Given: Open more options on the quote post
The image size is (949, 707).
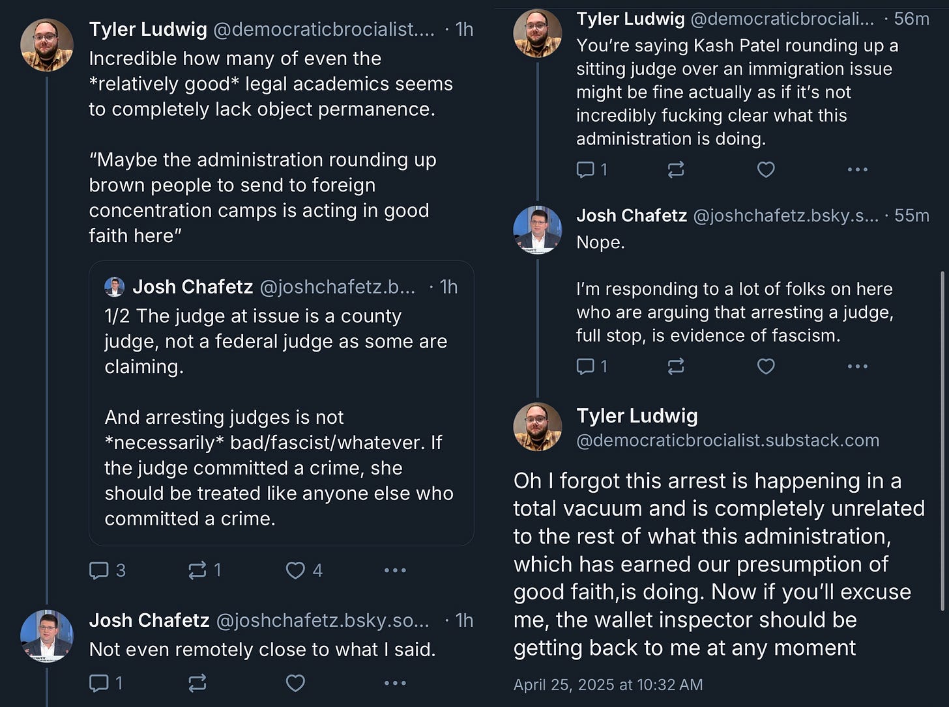Looking at the screenshot, I should (395, 570).
